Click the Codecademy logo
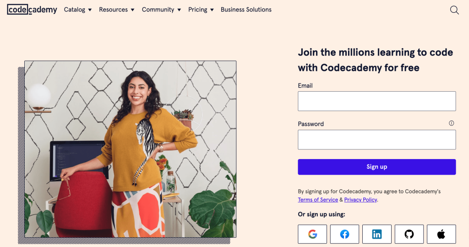469x247 pixels. 32,10
